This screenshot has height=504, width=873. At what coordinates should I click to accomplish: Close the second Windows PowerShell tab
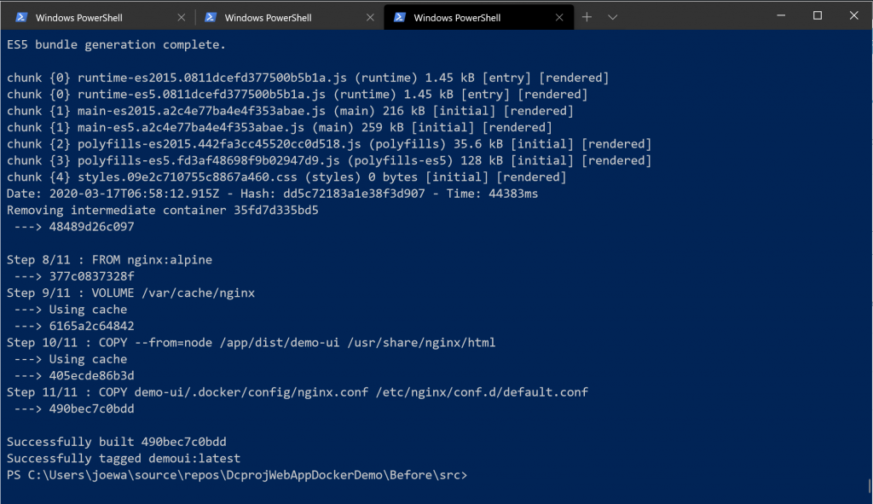point(370,17)
